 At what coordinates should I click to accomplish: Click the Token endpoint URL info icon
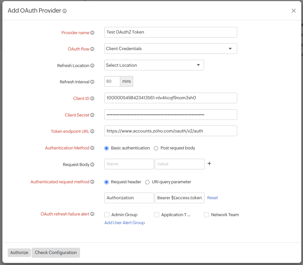92,131
